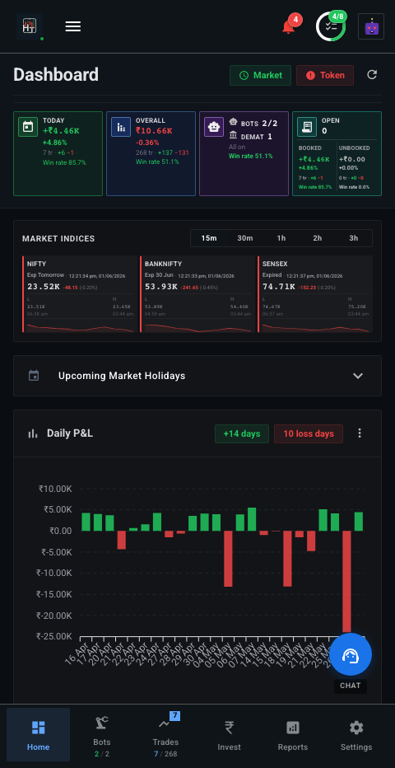Click the small BOTS robot icon
Screen dimensions: 395x768
pos(233,123)
